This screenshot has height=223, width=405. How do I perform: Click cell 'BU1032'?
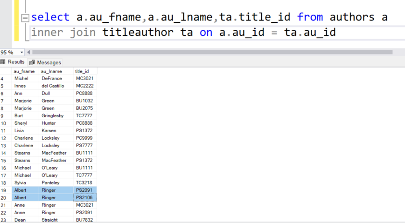85,101
